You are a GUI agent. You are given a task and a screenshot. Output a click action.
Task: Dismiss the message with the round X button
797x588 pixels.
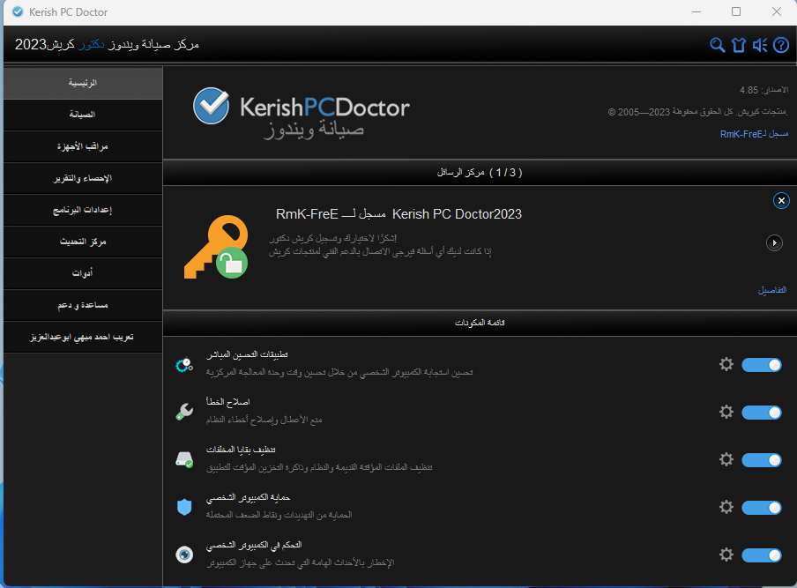point(781,201)
